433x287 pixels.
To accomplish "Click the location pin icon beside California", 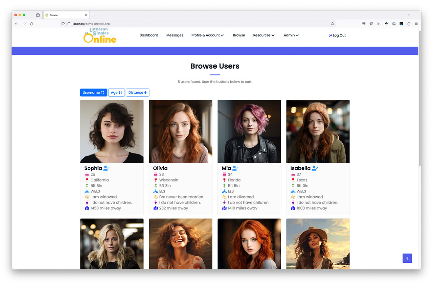I will (x=87, y=180).
